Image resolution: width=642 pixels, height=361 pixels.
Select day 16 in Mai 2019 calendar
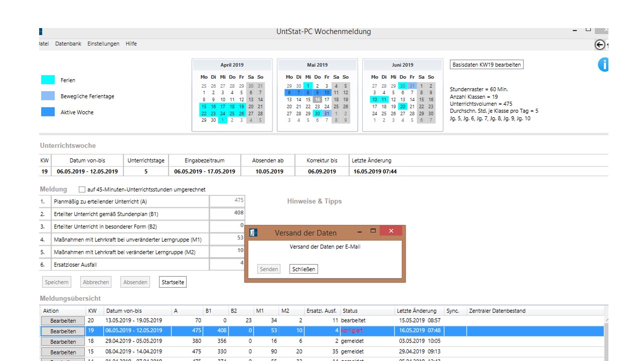(317, 100)
